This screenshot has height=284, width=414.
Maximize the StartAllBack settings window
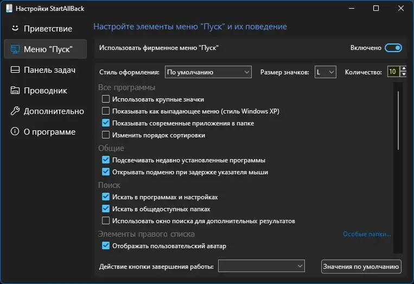(x=376, y=8)
